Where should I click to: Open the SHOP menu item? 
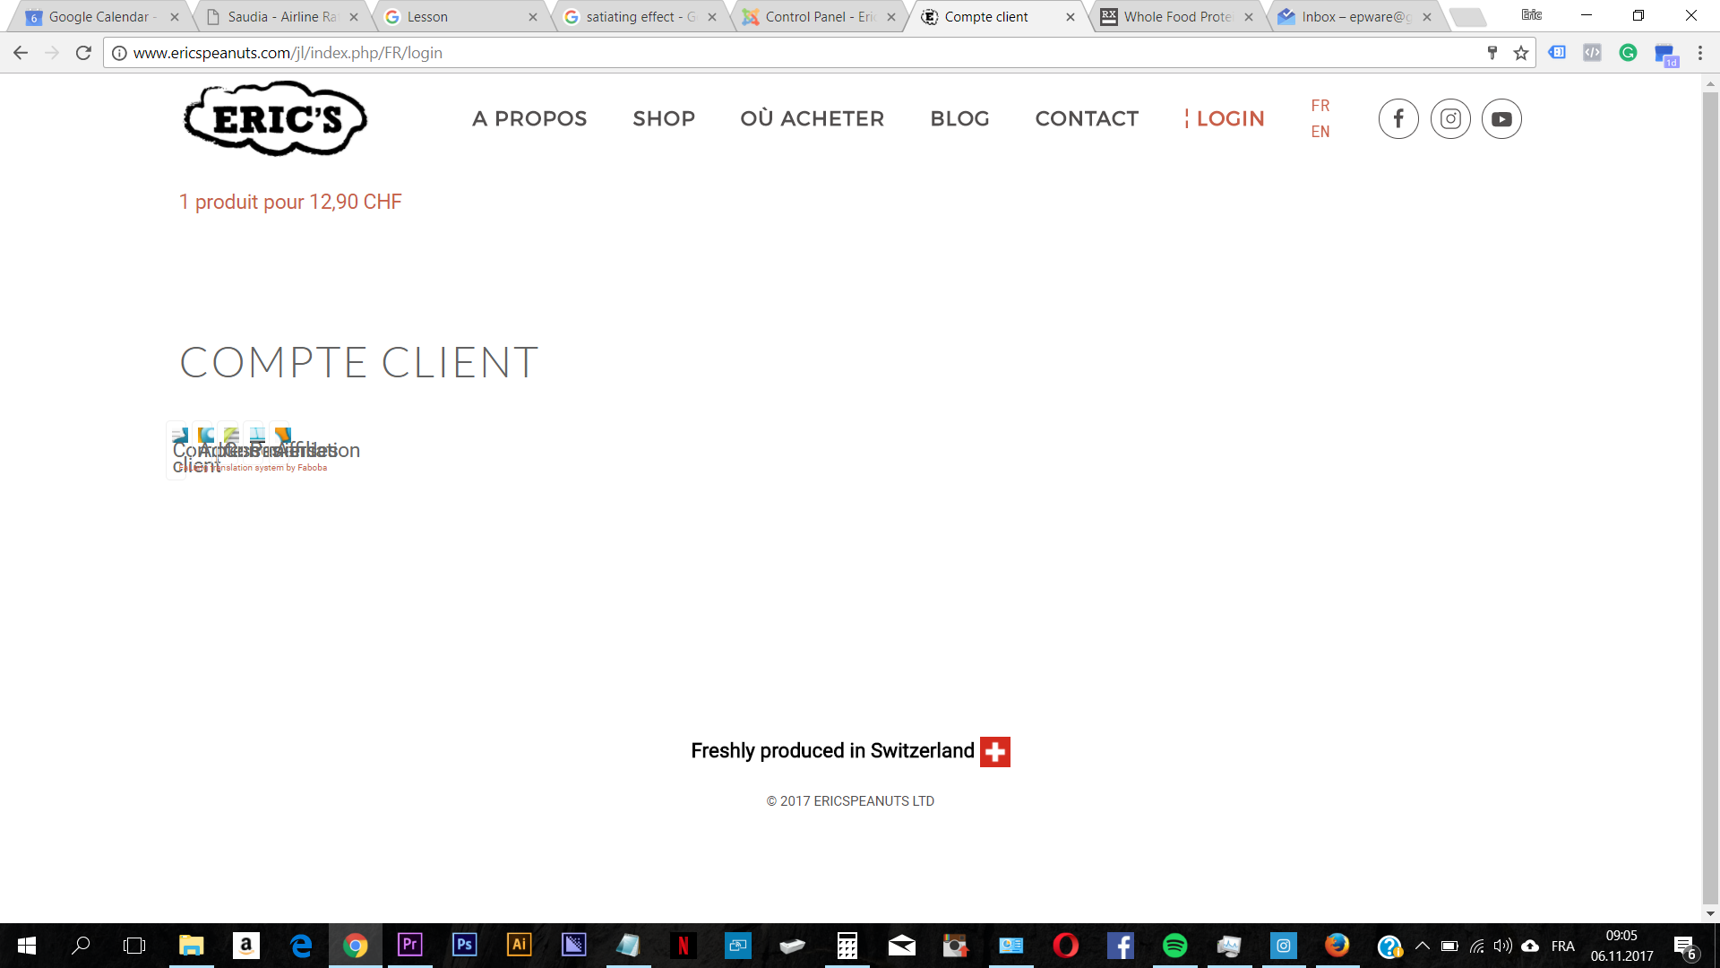pos(663,118)
